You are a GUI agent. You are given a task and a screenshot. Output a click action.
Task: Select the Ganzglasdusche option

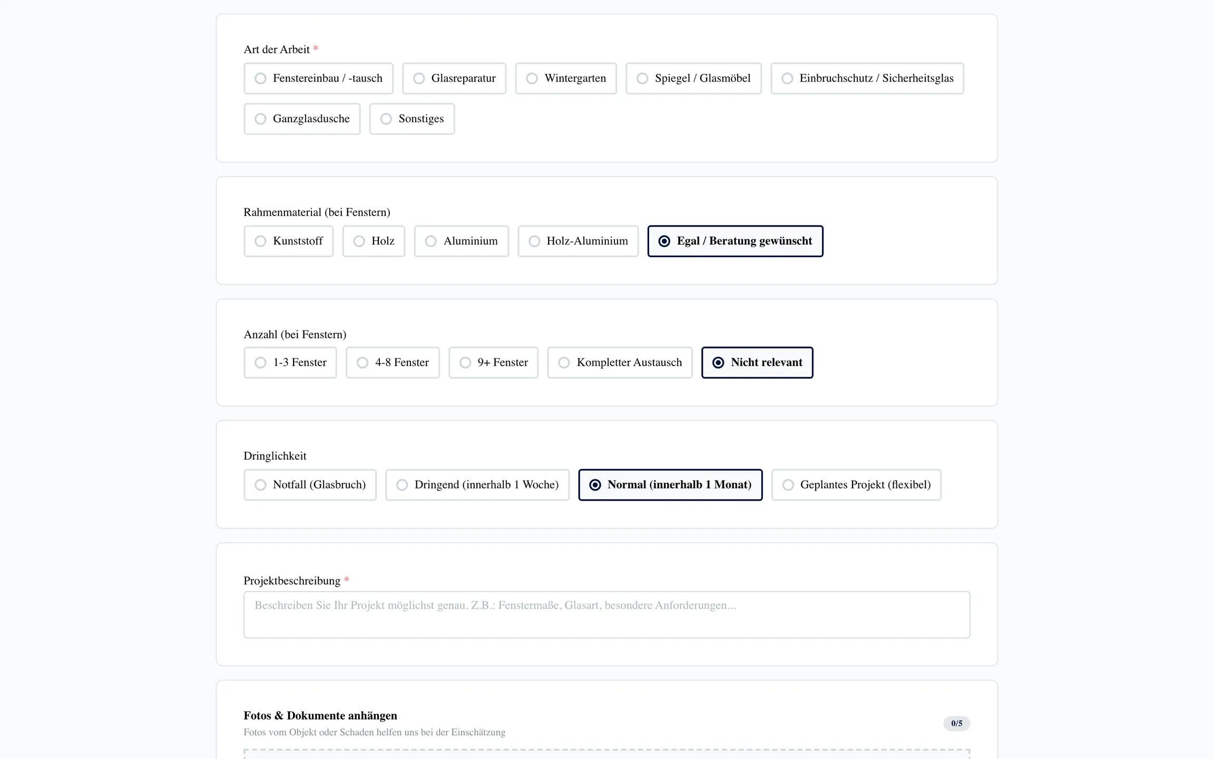tap(302, 119)
